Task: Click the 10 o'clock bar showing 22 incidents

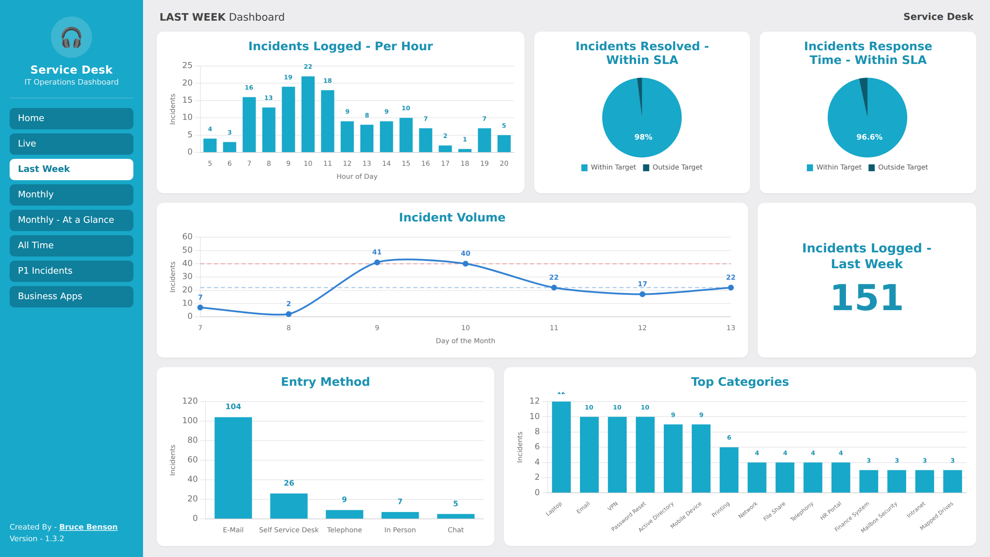Action: click(308, 114)
